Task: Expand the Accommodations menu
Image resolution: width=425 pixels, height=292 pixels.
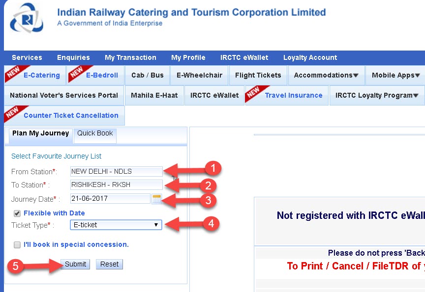Action: point(326,75)
